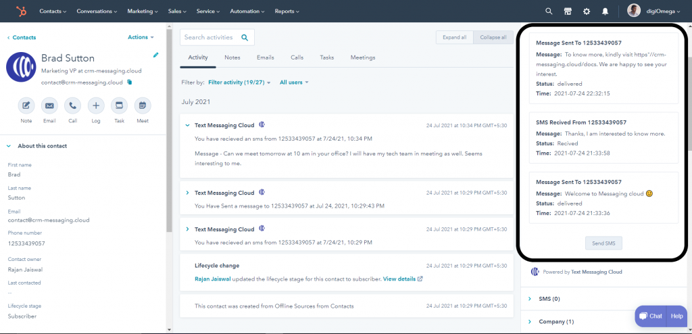Open the Conversations menu
This screenshot has height=334, width=692.
[x=97, y=11]
